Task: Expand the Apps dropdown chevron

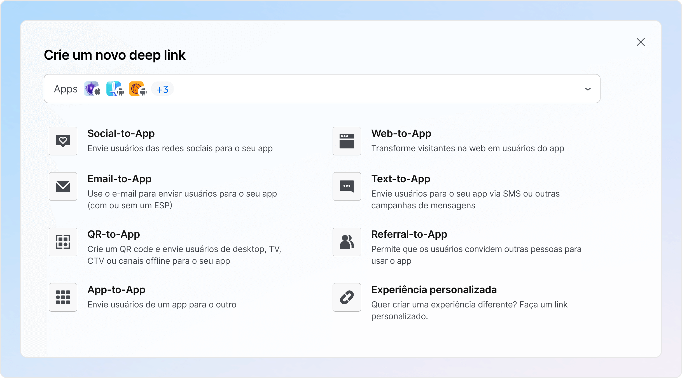Action: pyautogui.click(x=588, y=89)
